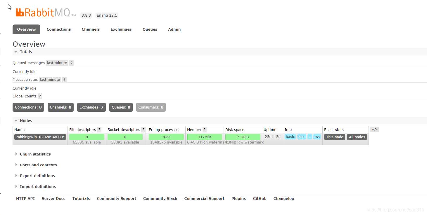Click the Connections: 0 count button
This screenshot has height=215, width=427.
[28, 107]
